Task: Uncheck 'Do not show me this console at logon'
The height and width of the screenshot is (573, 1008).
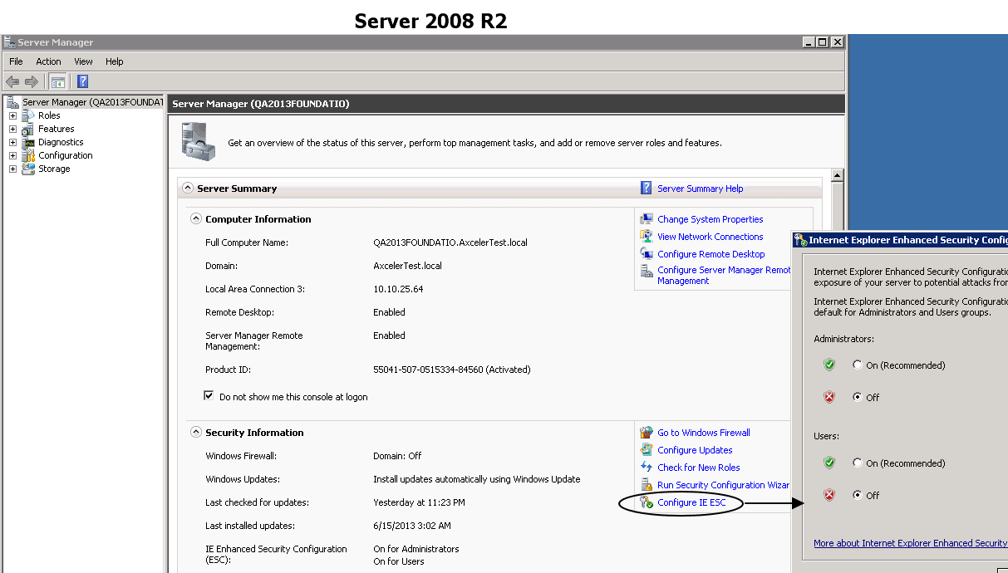Action: [210, 396]
